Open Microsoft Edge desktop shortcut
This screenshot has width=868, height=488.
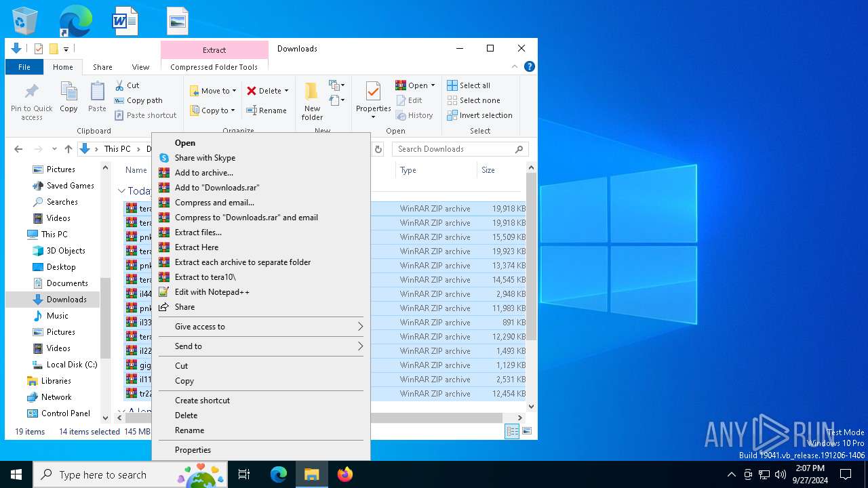tap(75, 21)
